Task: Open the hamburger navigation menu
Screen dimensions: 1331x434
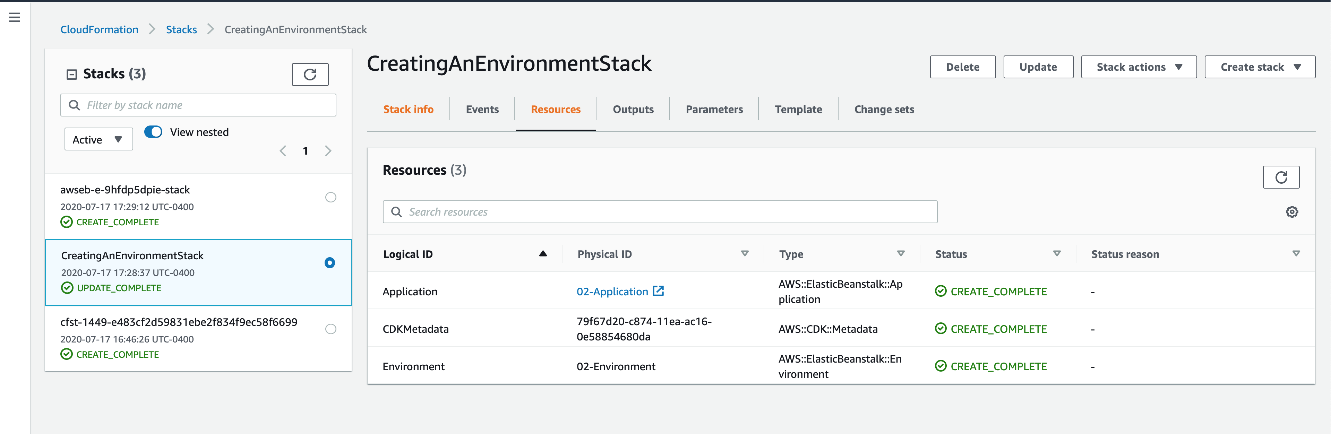Action: (15, 18)
